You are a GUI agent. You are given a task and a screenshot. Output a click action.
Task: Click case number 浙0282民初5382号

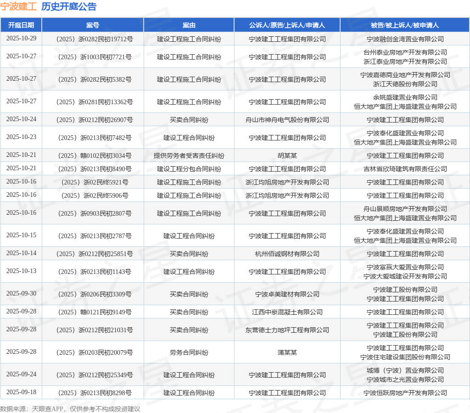coord(95,79)
